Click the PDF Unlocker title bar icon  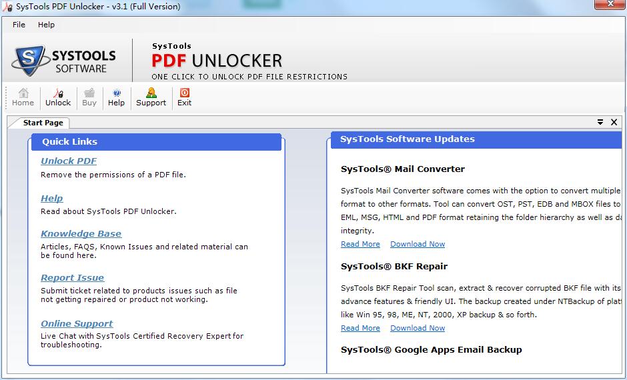click(7, 7)
